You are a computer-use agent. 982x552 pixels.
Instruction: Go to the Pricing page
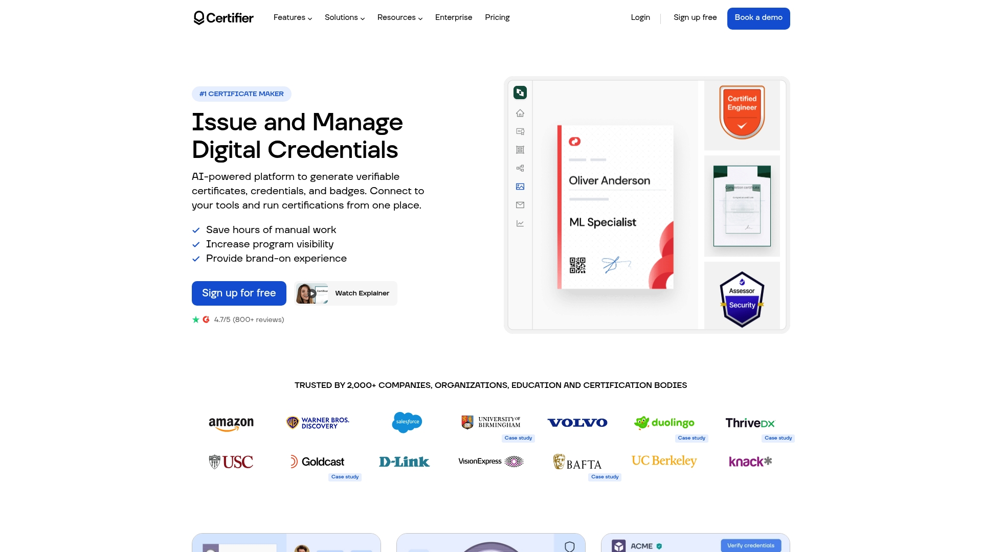pyautogui.click(x=497, y=18)
